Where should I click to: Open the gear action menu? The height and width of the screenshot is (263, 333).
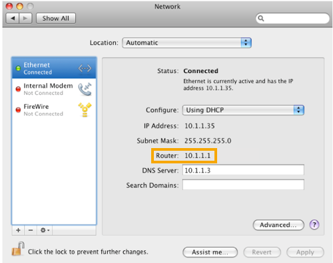click(x=45, y=230)
